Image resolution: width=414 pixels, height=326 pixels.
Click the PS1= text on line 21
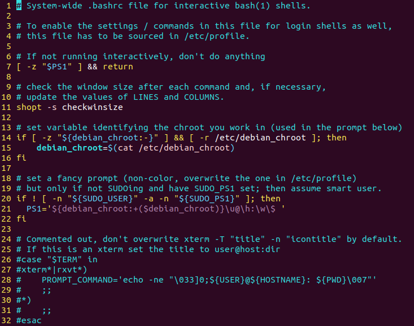36,209
